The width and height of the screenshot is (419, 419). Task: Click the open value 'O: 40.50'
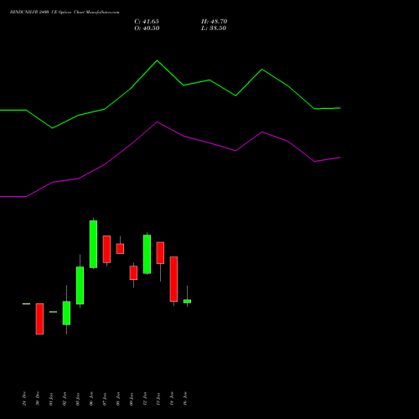pos(147,28)
